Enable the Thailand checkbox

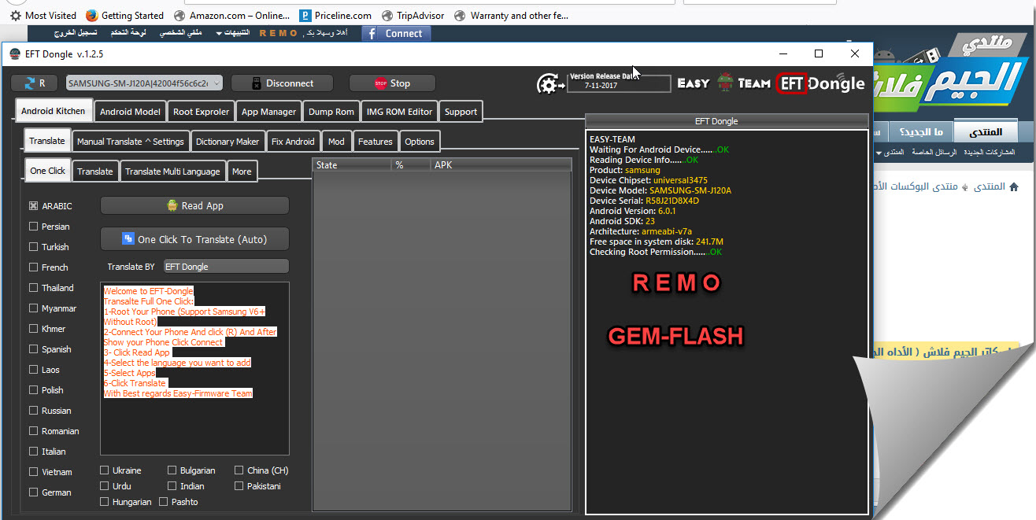(34, 288)
